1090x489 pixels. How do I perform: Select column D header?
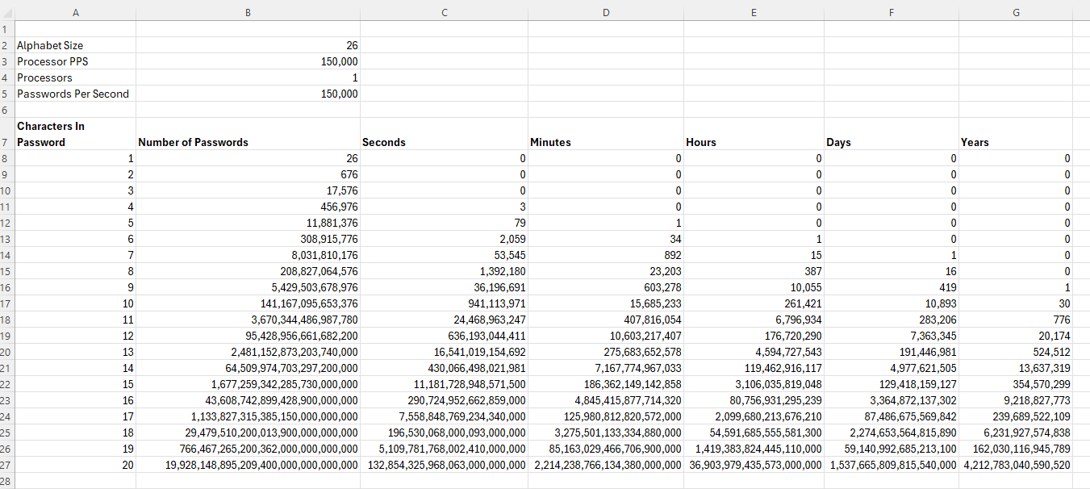(x=605, y=12)
